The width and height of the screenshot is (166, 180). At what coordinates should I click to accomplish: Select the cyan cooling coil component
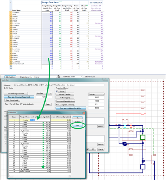tap(124, 125)
